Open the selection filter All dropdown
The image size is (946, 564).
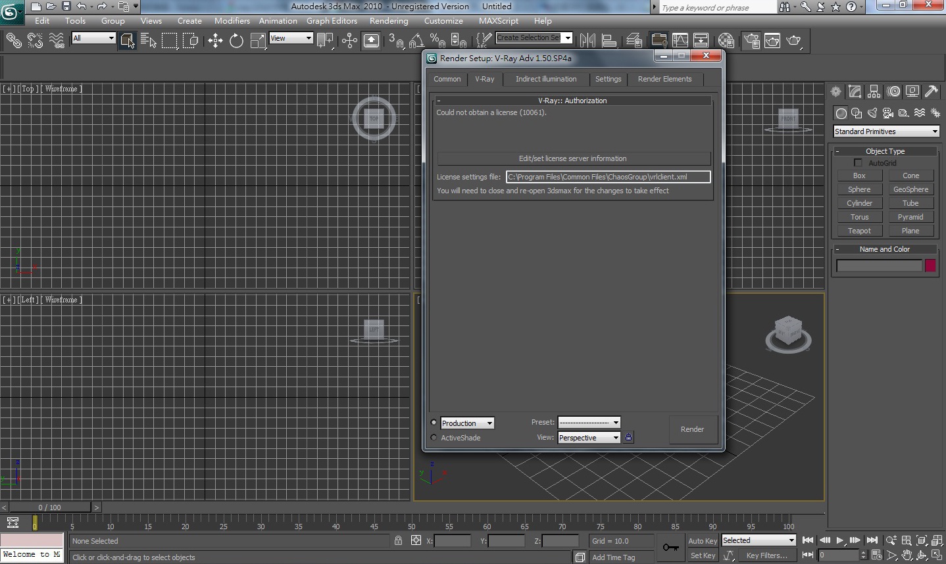point(93,38)
